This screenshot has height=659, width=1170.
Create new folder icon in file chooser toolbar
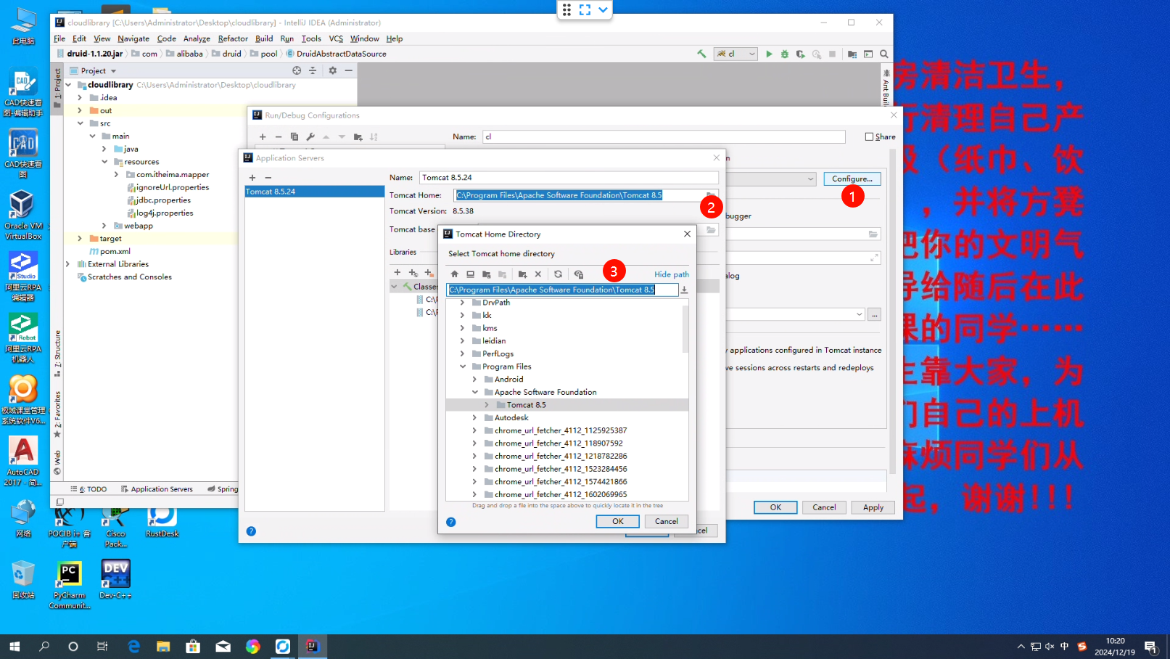(x=522, y=274)
